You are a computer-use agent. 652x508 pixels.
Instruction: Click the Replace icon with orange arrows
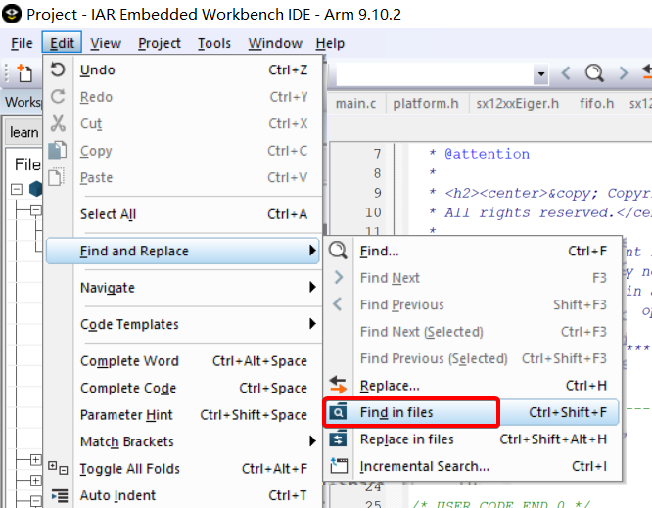click(339, 386)
